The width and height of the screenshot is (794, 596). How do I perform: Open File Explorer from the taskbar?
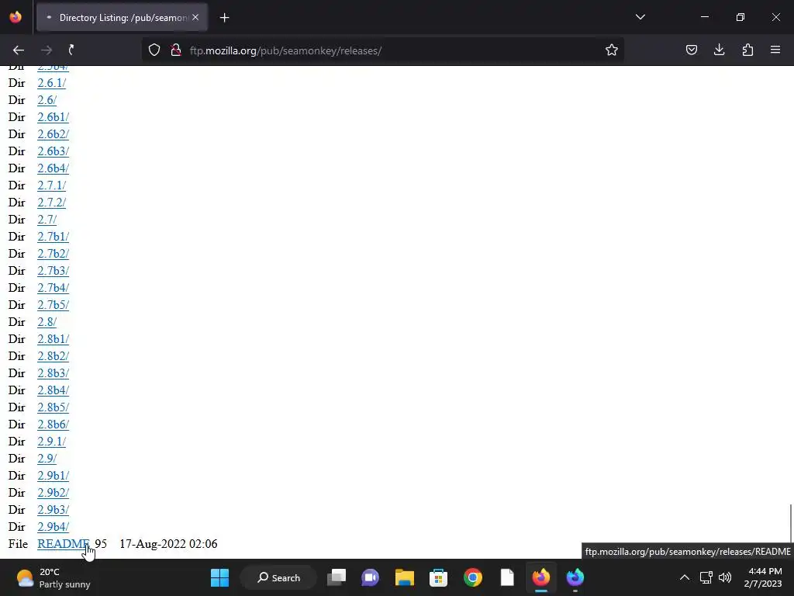[x=405, y=577]
